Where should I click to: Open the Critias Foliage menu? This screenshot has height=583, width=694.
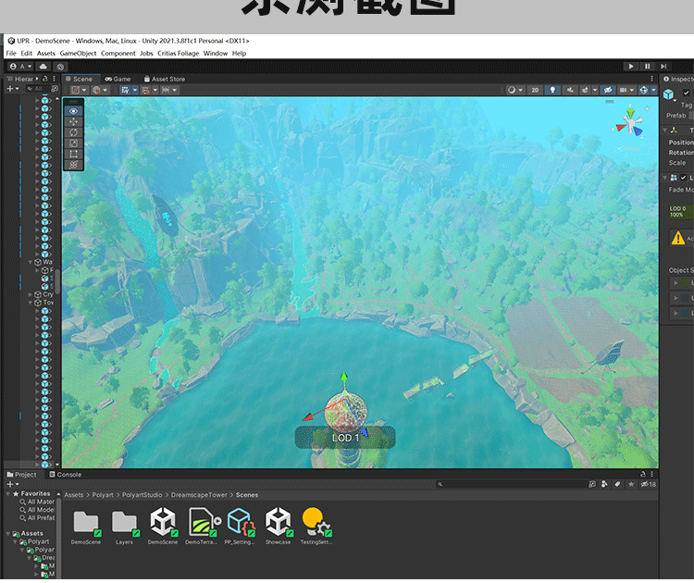pos(179,53)
